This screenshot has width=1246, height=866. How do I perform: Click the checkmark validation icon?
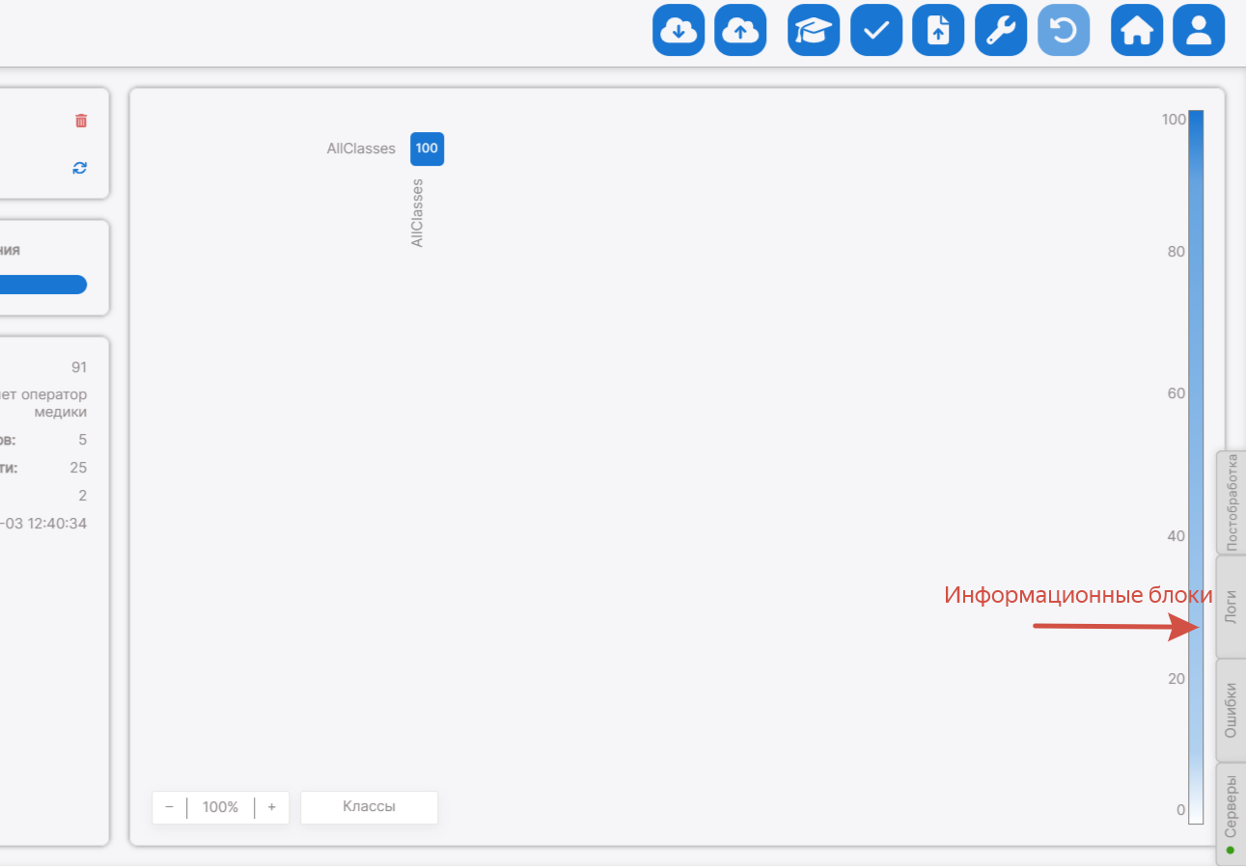pos(876,31)
